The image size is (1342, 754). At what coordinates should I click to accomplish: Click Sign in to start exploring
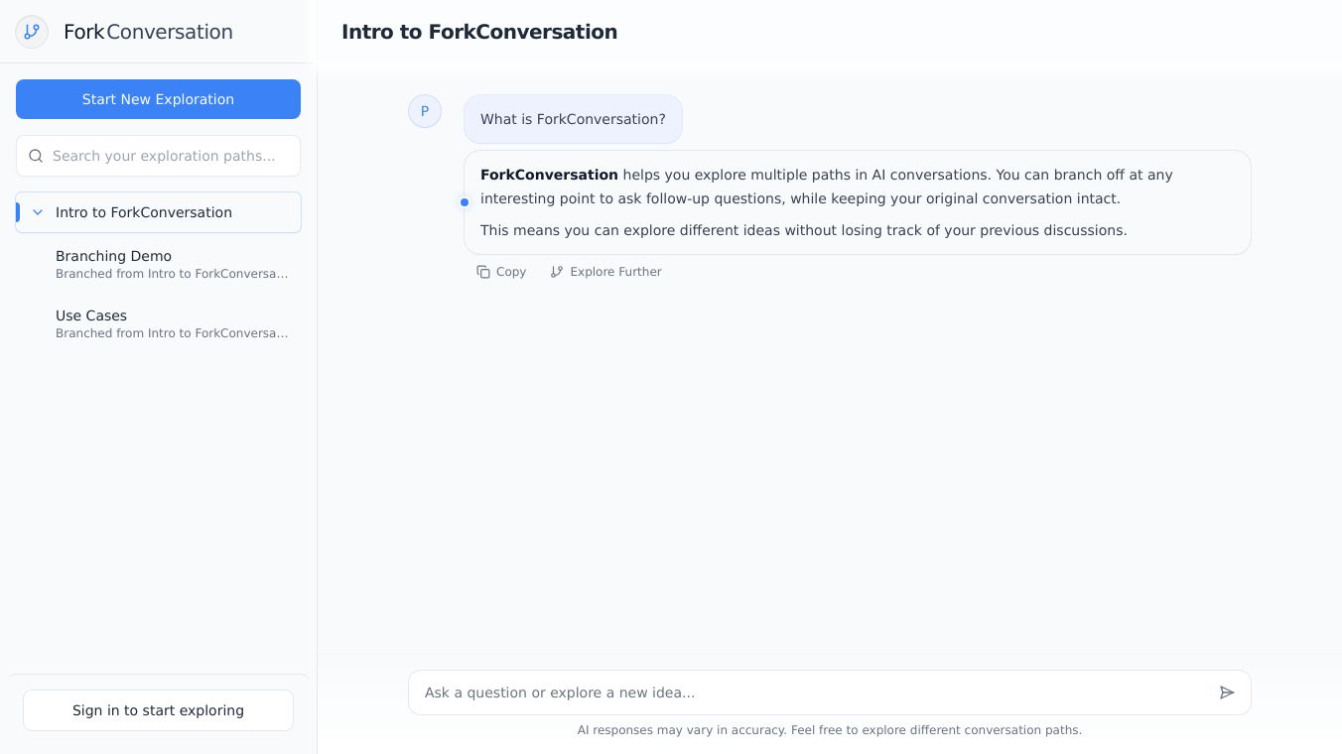(x=158, y=710)
